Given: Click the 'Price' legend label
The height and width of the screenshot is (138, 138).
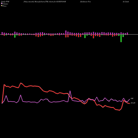Looking at the screenshot, I should tap(4, 6).
